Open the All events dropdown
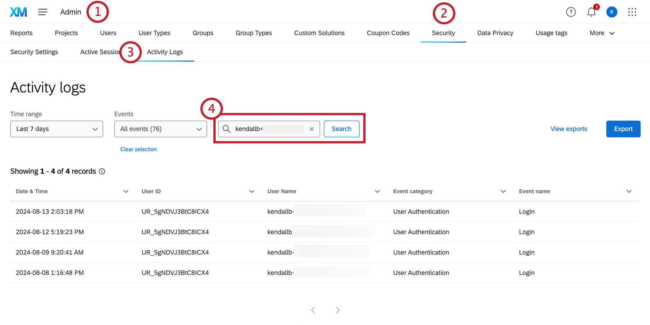This screenshot has height=325, width=650. click(x=161, y=129)
